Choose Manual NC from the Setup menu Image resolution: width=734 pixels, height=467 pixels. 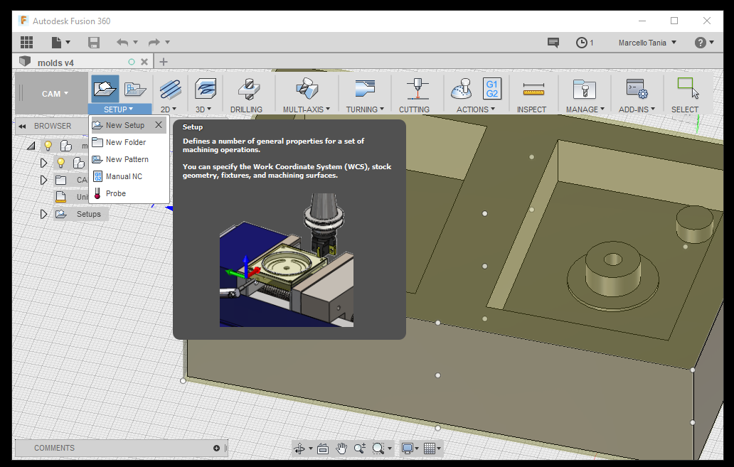[129, 176]
